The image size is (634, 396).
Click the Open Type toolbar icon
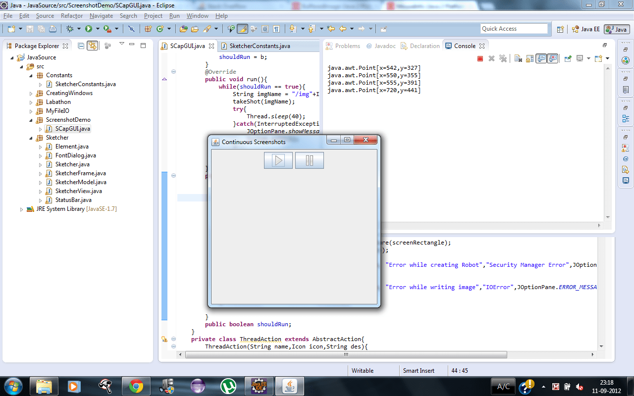(183, 29)
